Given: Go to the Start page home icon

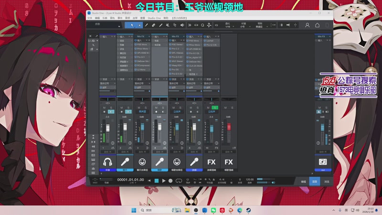Looking at the screenshot, I should coord(317,25).
